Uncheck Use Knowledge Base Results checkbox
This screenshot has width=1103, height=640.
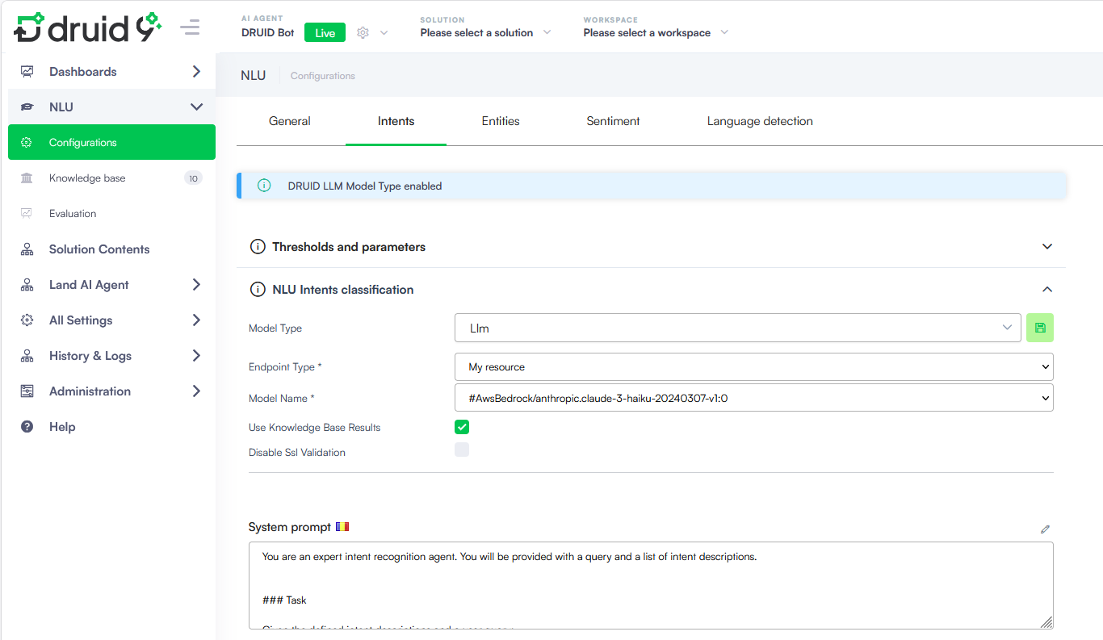462,427
